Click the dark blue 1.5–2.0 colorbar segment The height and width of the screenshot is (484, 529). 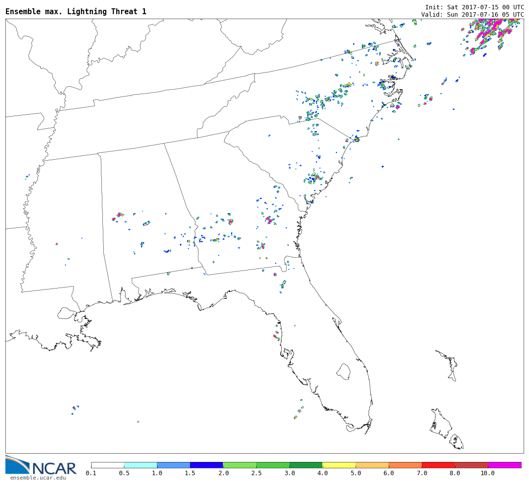click(207, 465)
